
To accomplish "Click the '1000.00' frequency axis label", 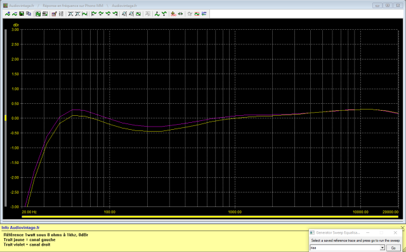I will 235,212.
